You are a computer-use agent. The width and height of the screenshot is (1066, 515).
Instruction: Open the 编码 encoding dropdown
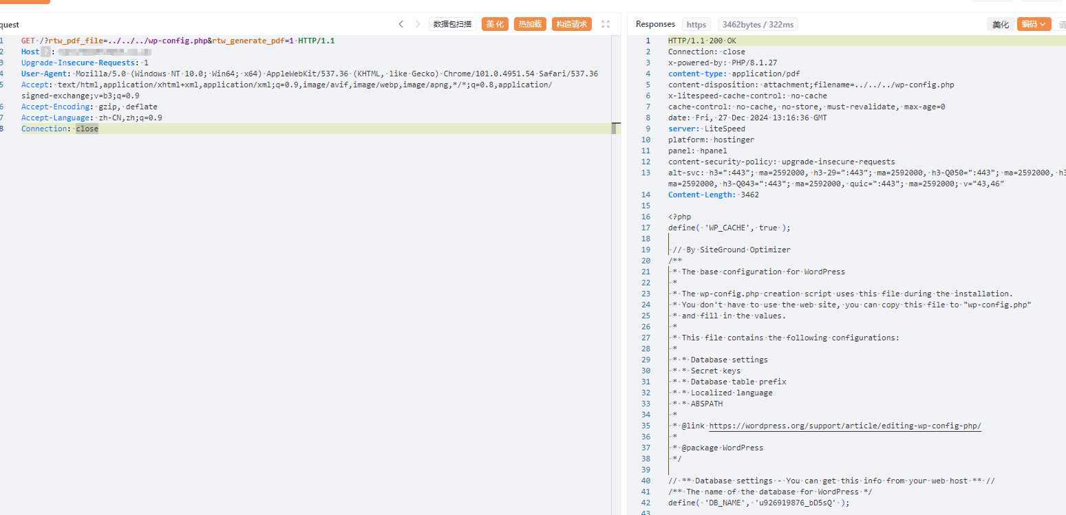(1034, 24)
